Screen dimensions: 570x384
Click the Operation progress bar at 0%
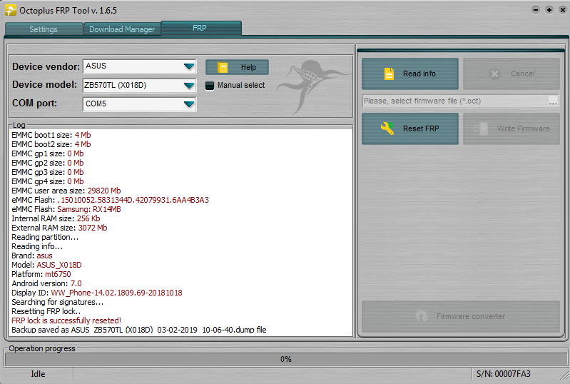tap(286, 359)
